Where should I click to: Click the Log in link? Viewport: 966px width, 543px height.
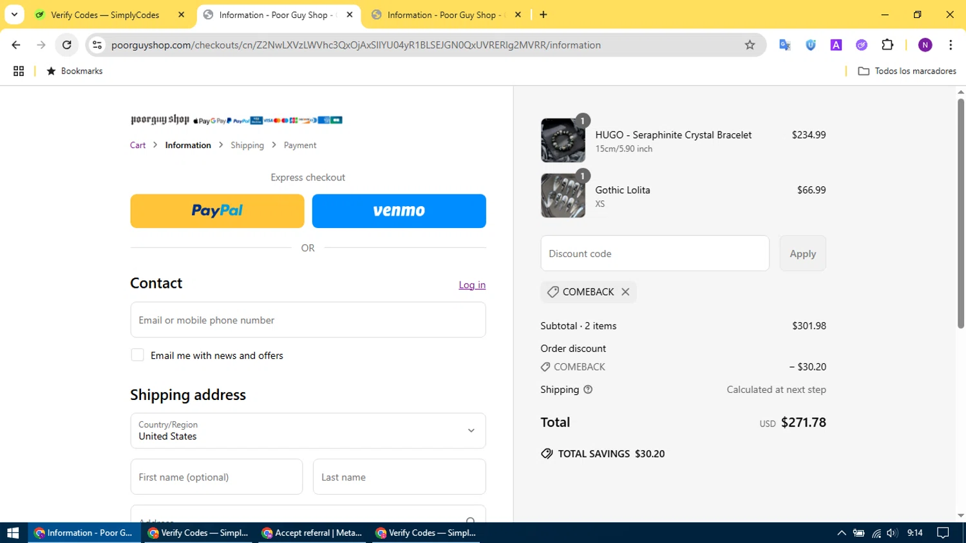472,285
